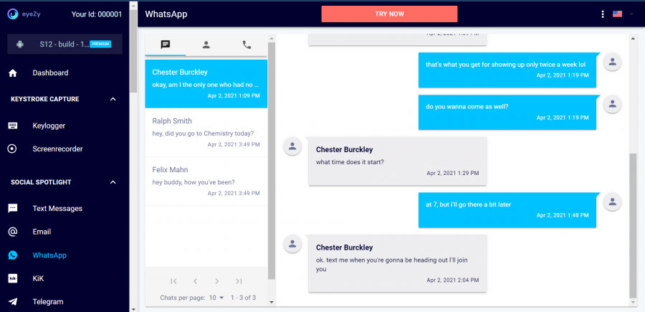
Task: Jump to first page of chats
Action: point(173,281)
